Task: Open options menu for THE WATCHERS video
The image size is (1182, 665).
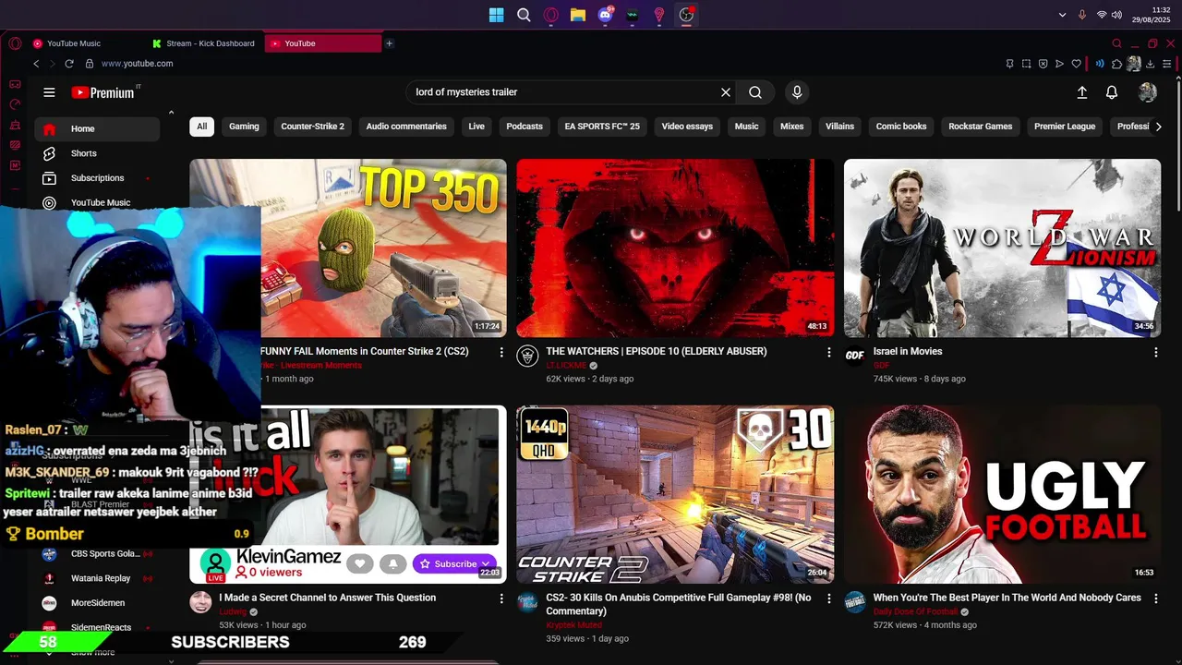Action: click(828, 352)
